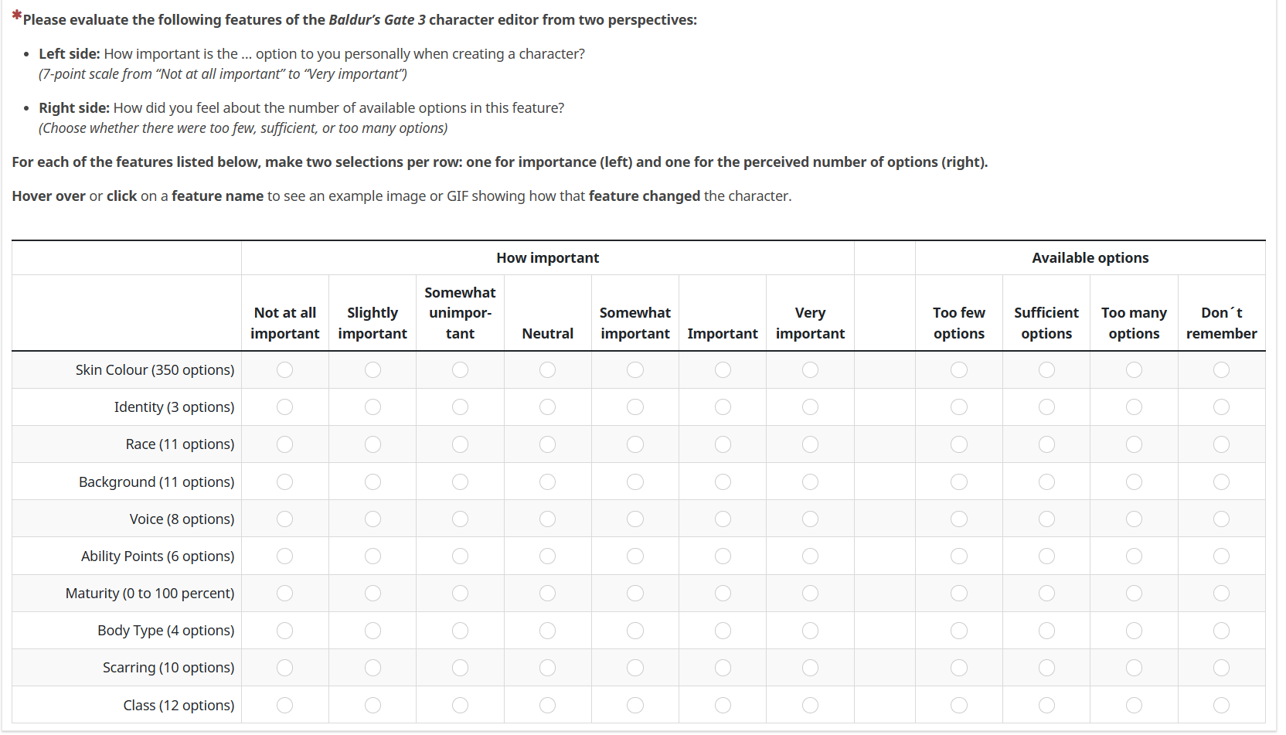Choose Sufficient options for Background

[x=1046, y=482]
